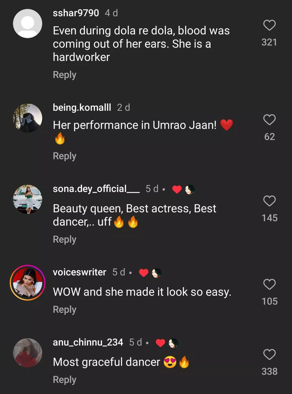Open sshar9790 username link
This screenshot has width=292, height=394.
pyautogui.click(x=76, y=13)
